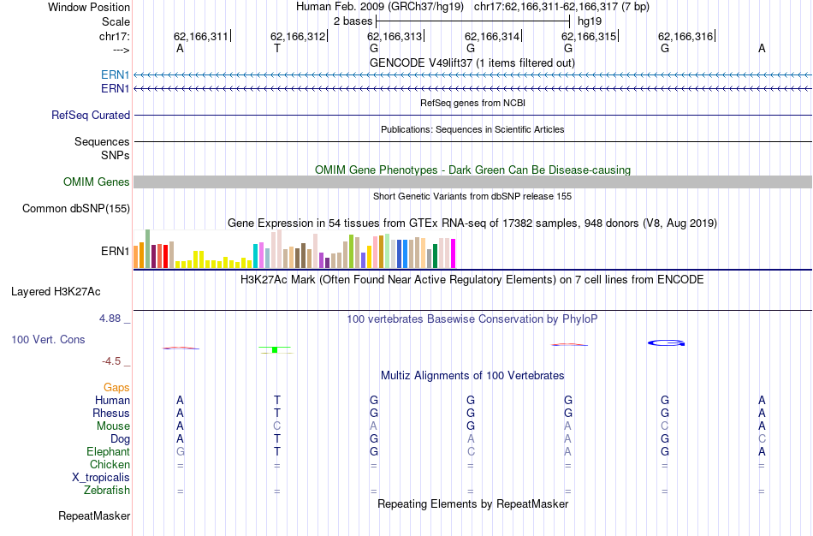Click the magenta last bar in GTEx chart
Viewport: 813px width, 536px height.
[x=454, y=253]
